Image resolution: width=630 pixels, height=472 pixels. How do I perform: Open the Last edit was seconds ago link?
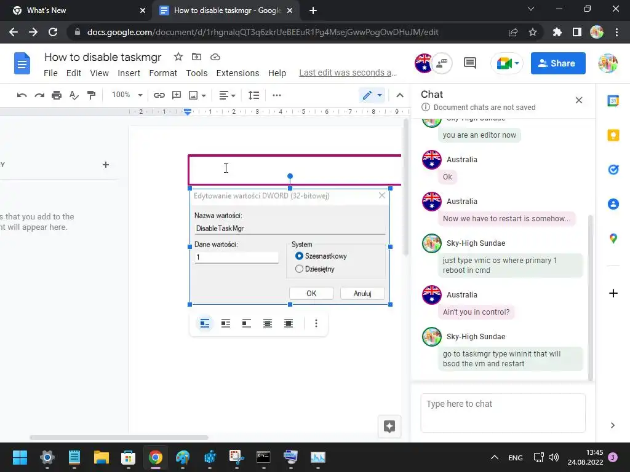[x=348, y=73]
